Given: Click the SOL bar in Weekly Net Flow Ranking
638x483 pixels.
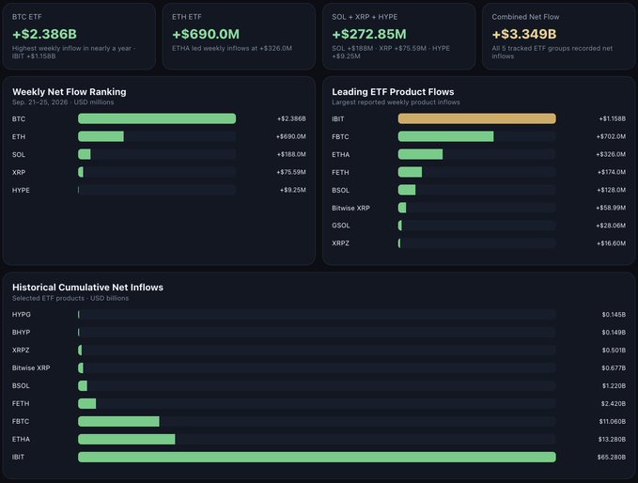Looking at the screenshot, I should [85, 154].
